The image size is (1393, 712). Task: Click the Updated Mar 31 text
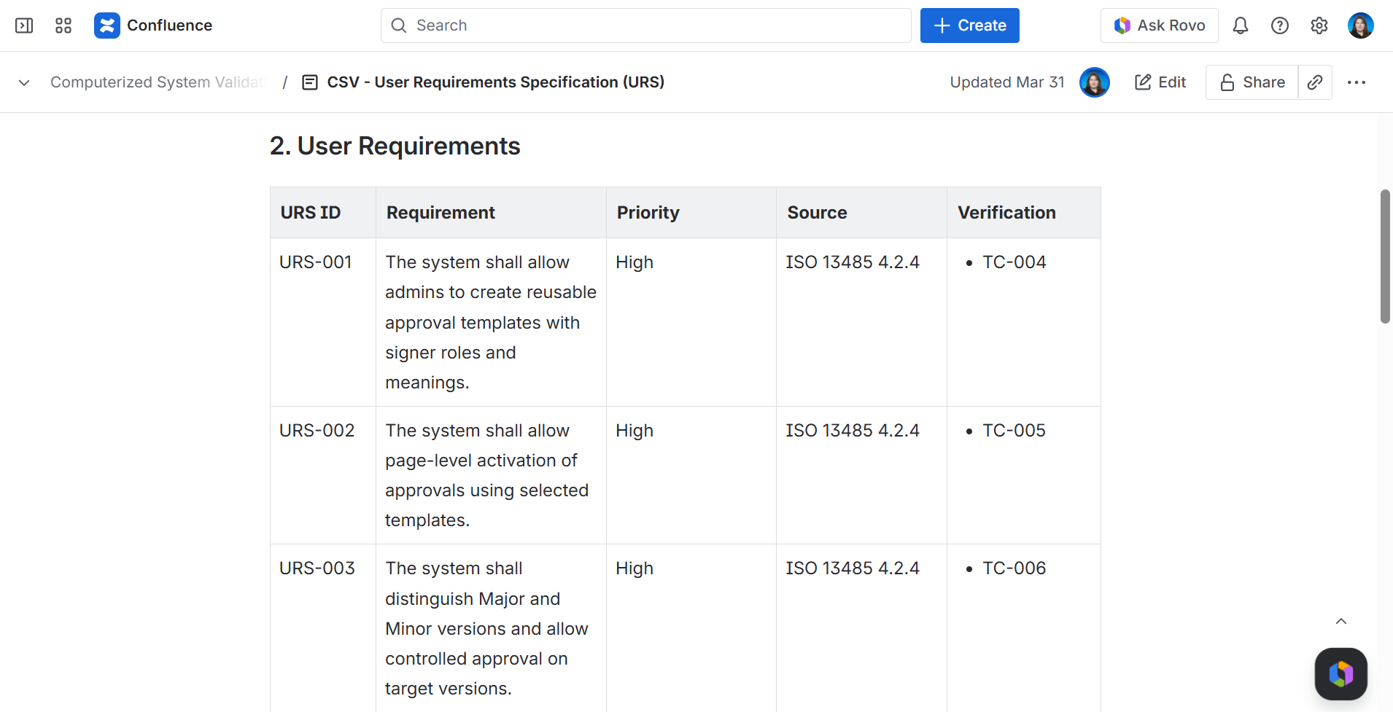[1007, 82]
